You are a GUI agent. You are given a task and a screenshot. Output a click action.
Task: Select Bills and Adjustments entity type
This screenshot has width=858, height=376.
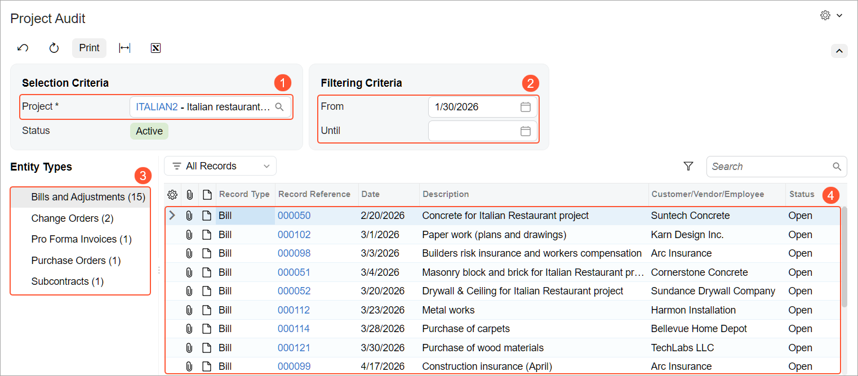click(x=80, y=197)
